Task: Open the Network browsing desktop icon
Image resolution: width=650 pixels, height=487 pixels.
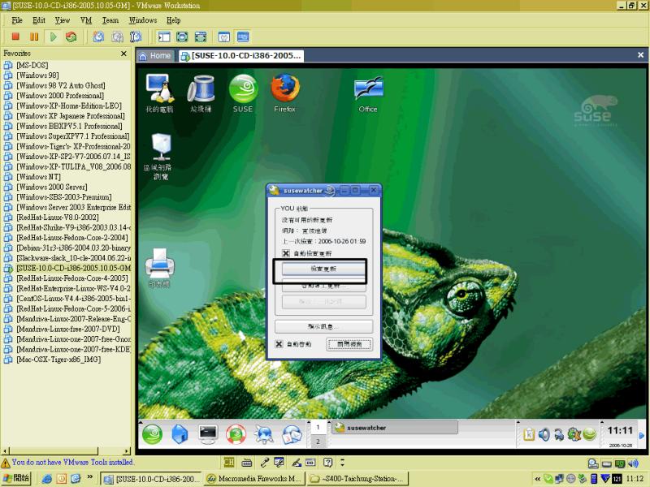Action: click(160, 157)
